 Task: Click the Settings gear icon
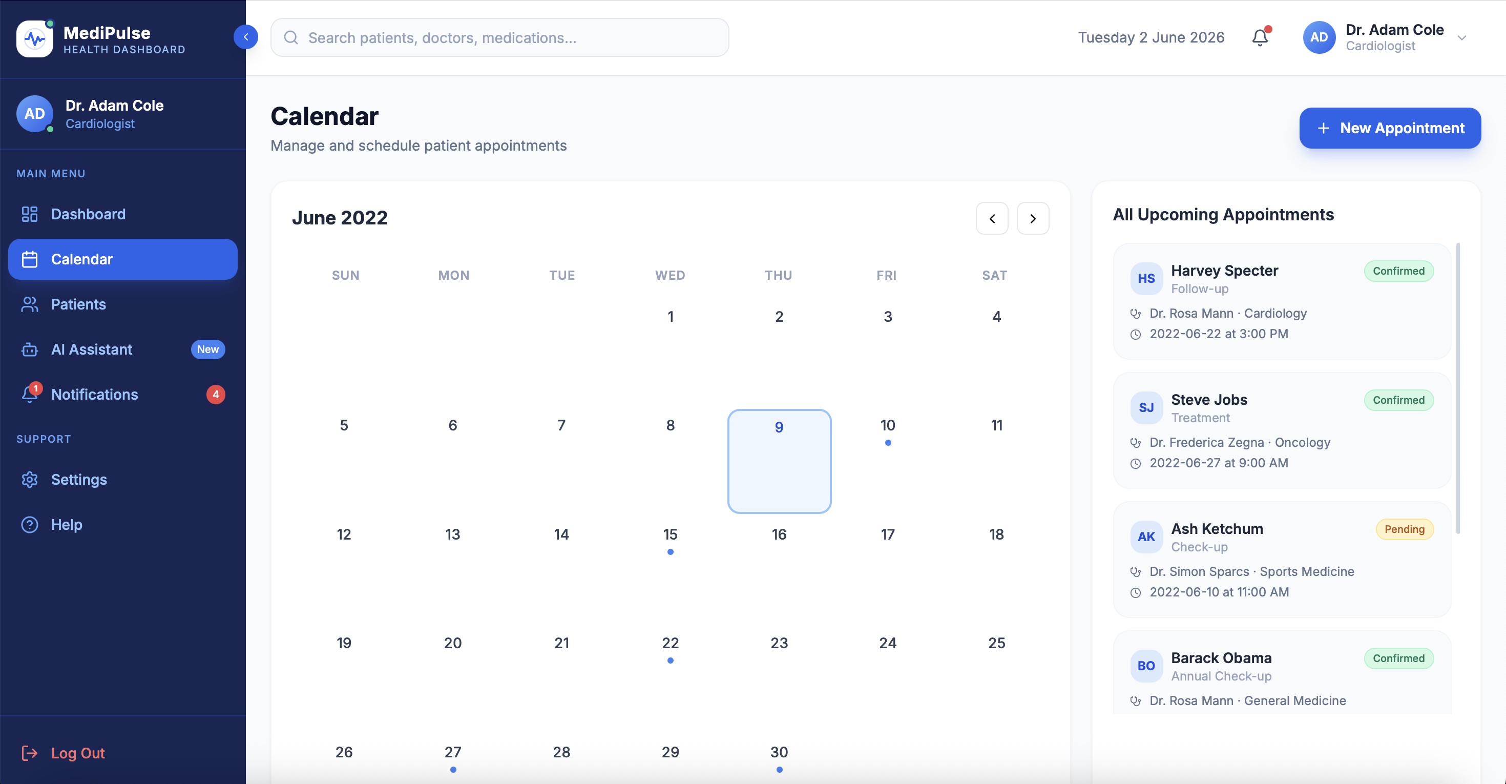coord(29,480)
